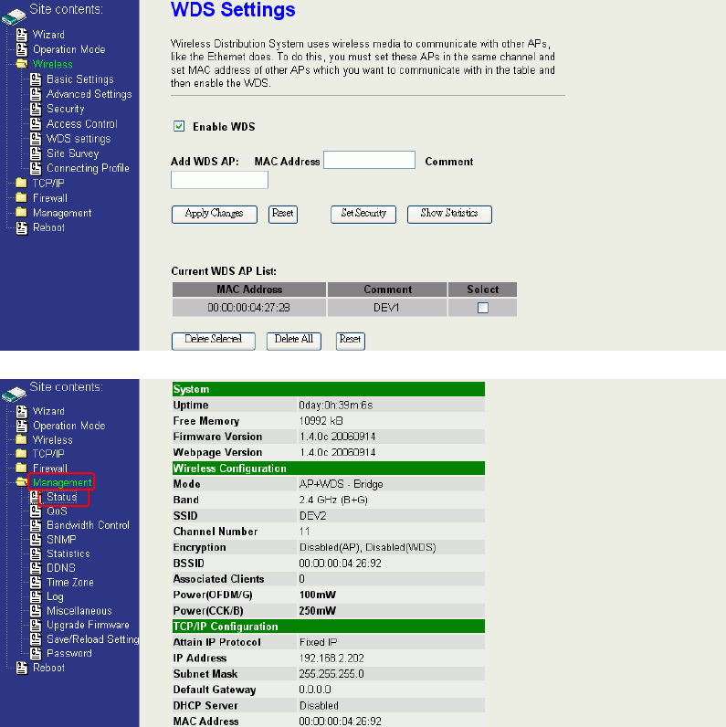
Task: Click the SNMP page icon
Action: (x=36, y=540)
